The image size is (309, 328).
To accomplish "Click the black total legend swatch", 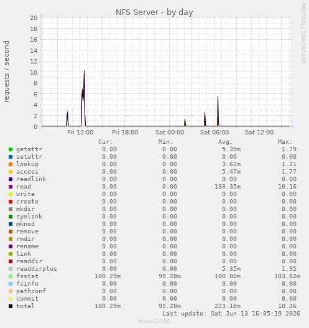I will (x=11, y=306).
